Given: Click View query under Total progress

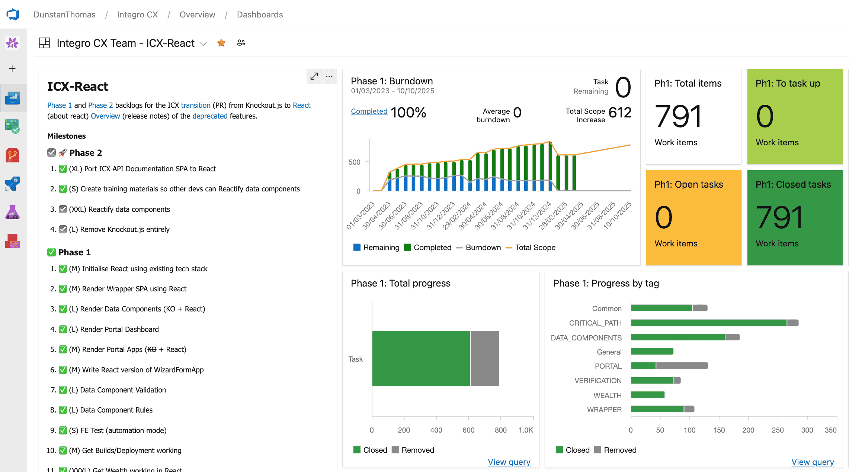Looking at the screenshot, I should pyautogui.click(x=509, y=462).
